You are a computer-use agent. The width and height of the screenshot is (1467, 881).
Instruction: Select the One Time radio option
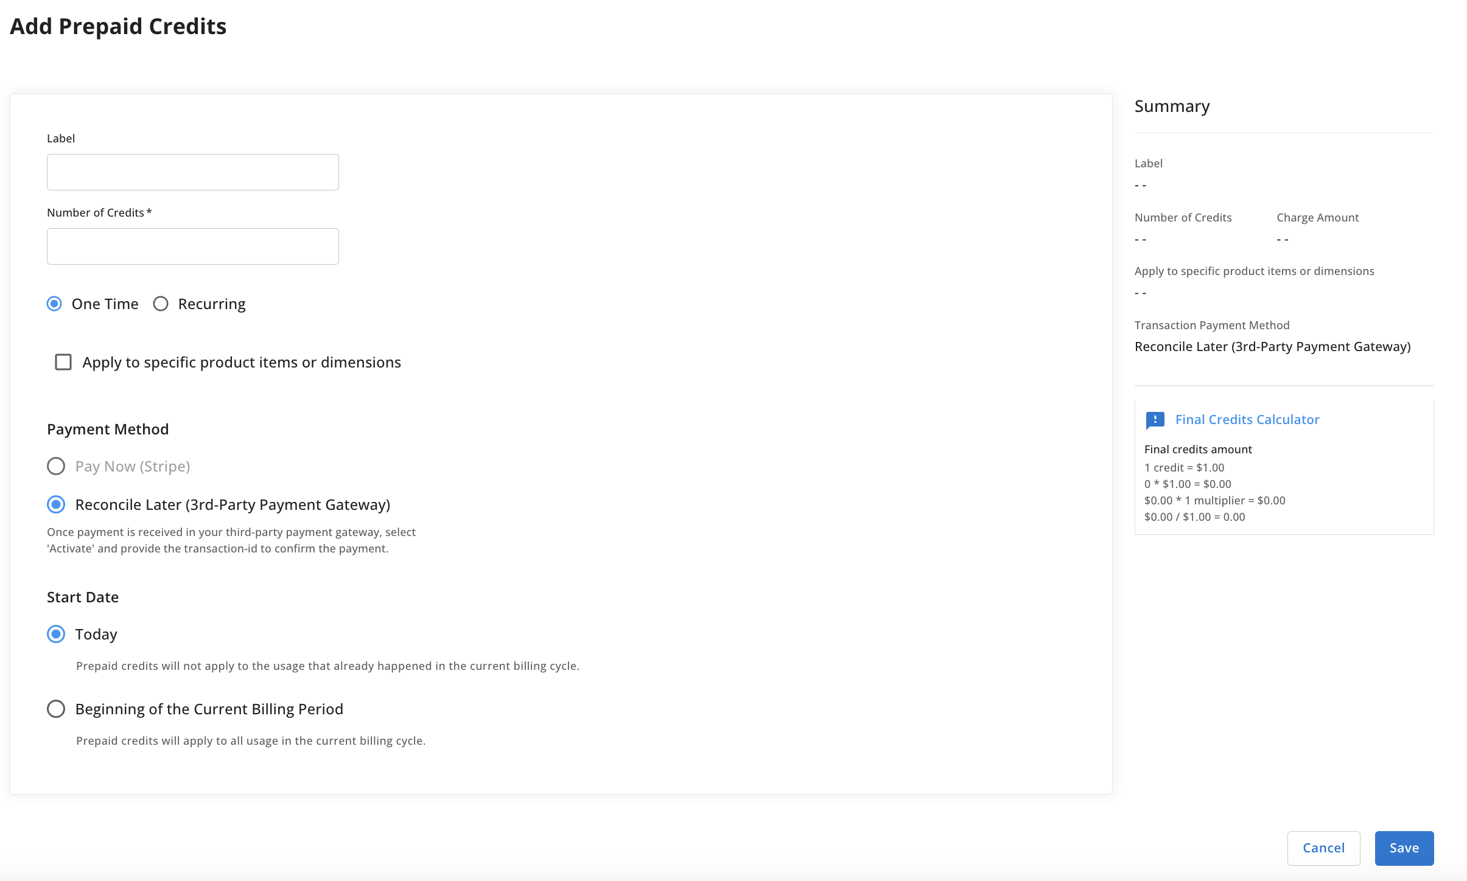click(55, 304)
